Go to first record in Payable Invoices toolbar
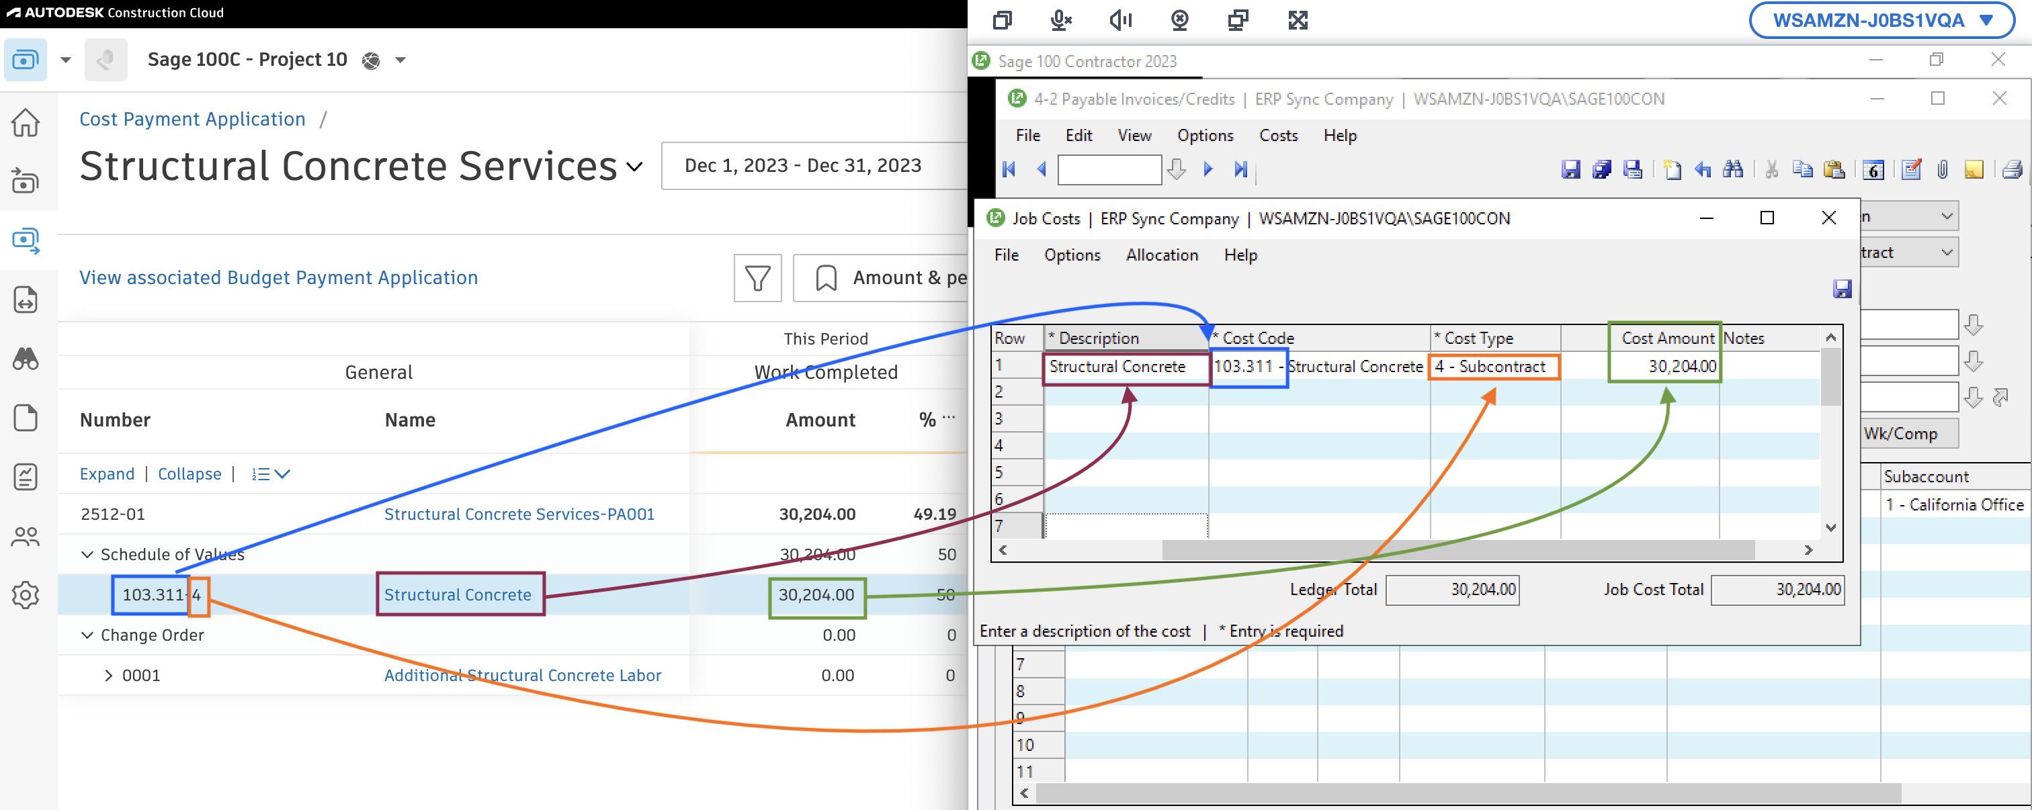The height and width of the screenshot is (810, 2032). (x=1009, y=169)
